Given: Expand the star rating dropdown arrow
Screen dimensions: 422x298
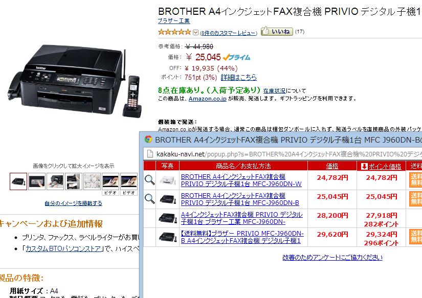Looking at the screenshot, I should click(x=196, y=33).
